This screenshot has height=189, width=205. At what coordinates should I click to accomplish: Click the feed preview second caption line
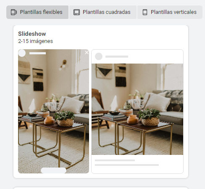[x=127, y=165]
